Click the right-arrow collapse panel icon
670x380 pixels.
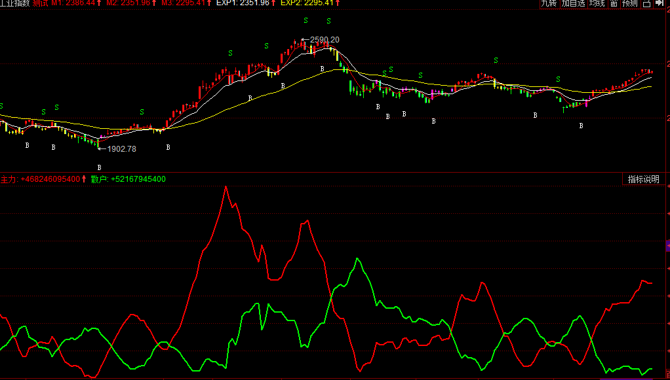pos(660,3)
